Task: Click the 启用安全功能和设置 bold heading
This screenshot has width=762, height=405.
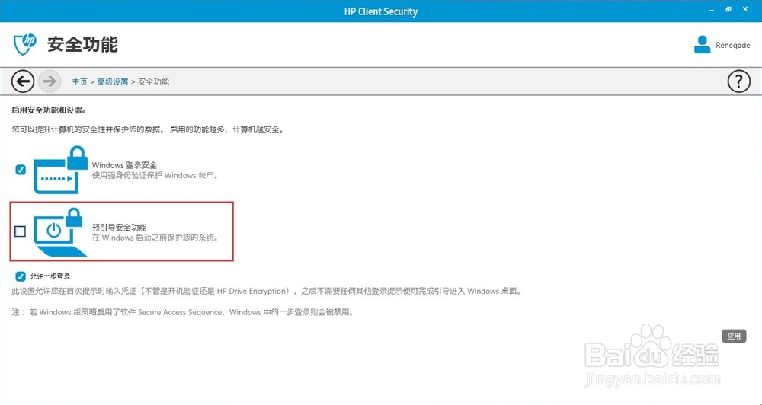Action: click(x=49, y=110)
